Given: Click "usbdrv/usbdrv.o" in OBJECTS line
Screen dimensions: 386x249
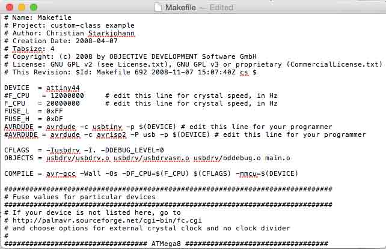Looking at the screenshot, I should [78, 158].
